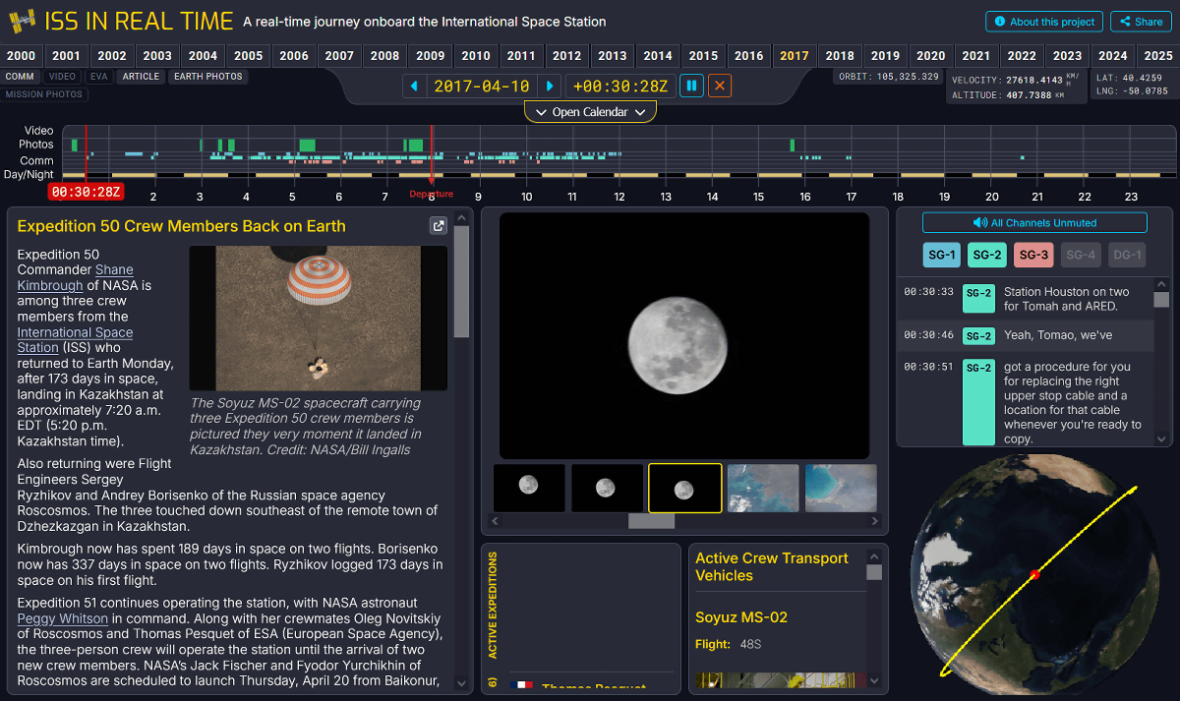
Task: Toggle the SG-1 audio channel
Action: point(941,256)
